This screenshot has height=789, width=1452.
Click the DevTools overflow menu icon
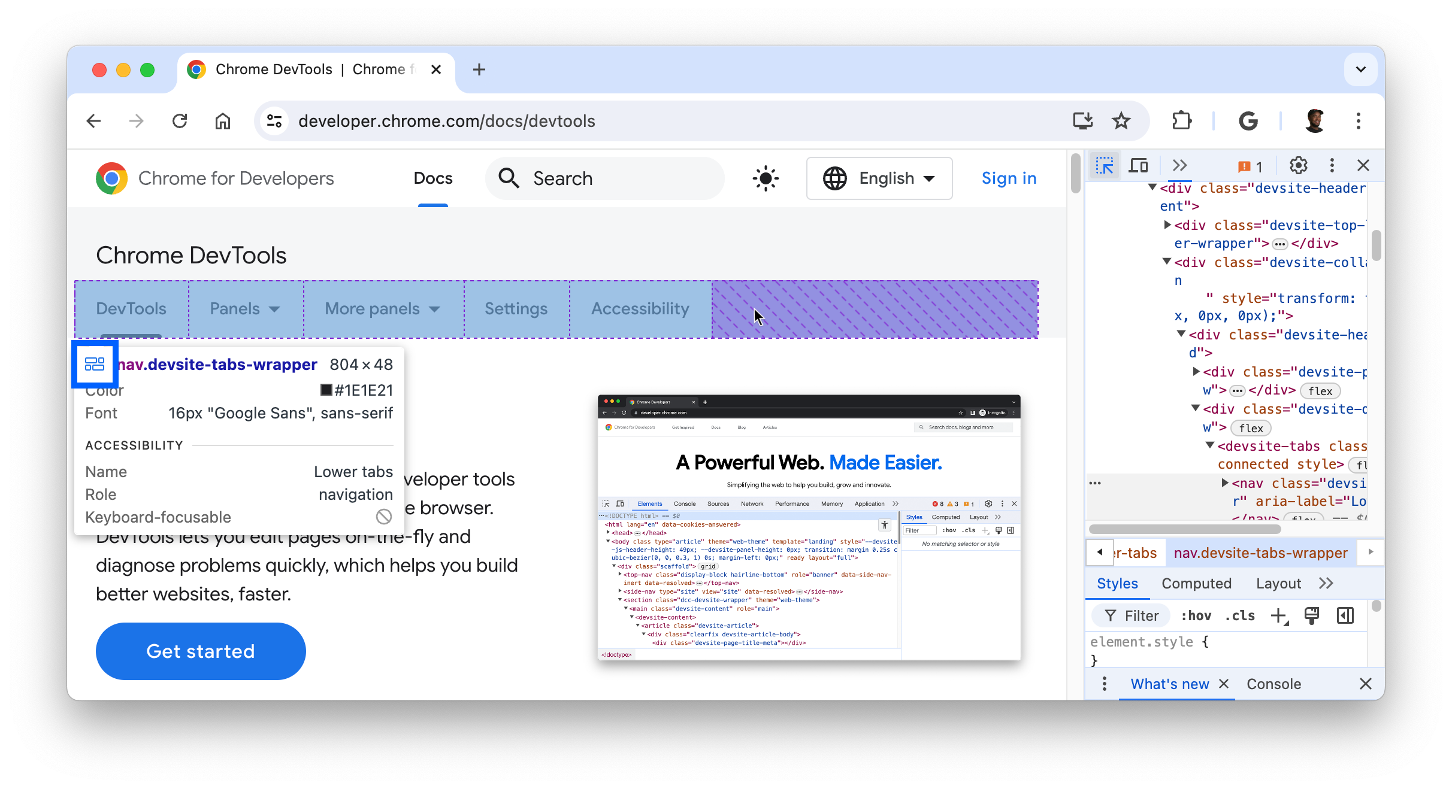tap(1332, 165)
